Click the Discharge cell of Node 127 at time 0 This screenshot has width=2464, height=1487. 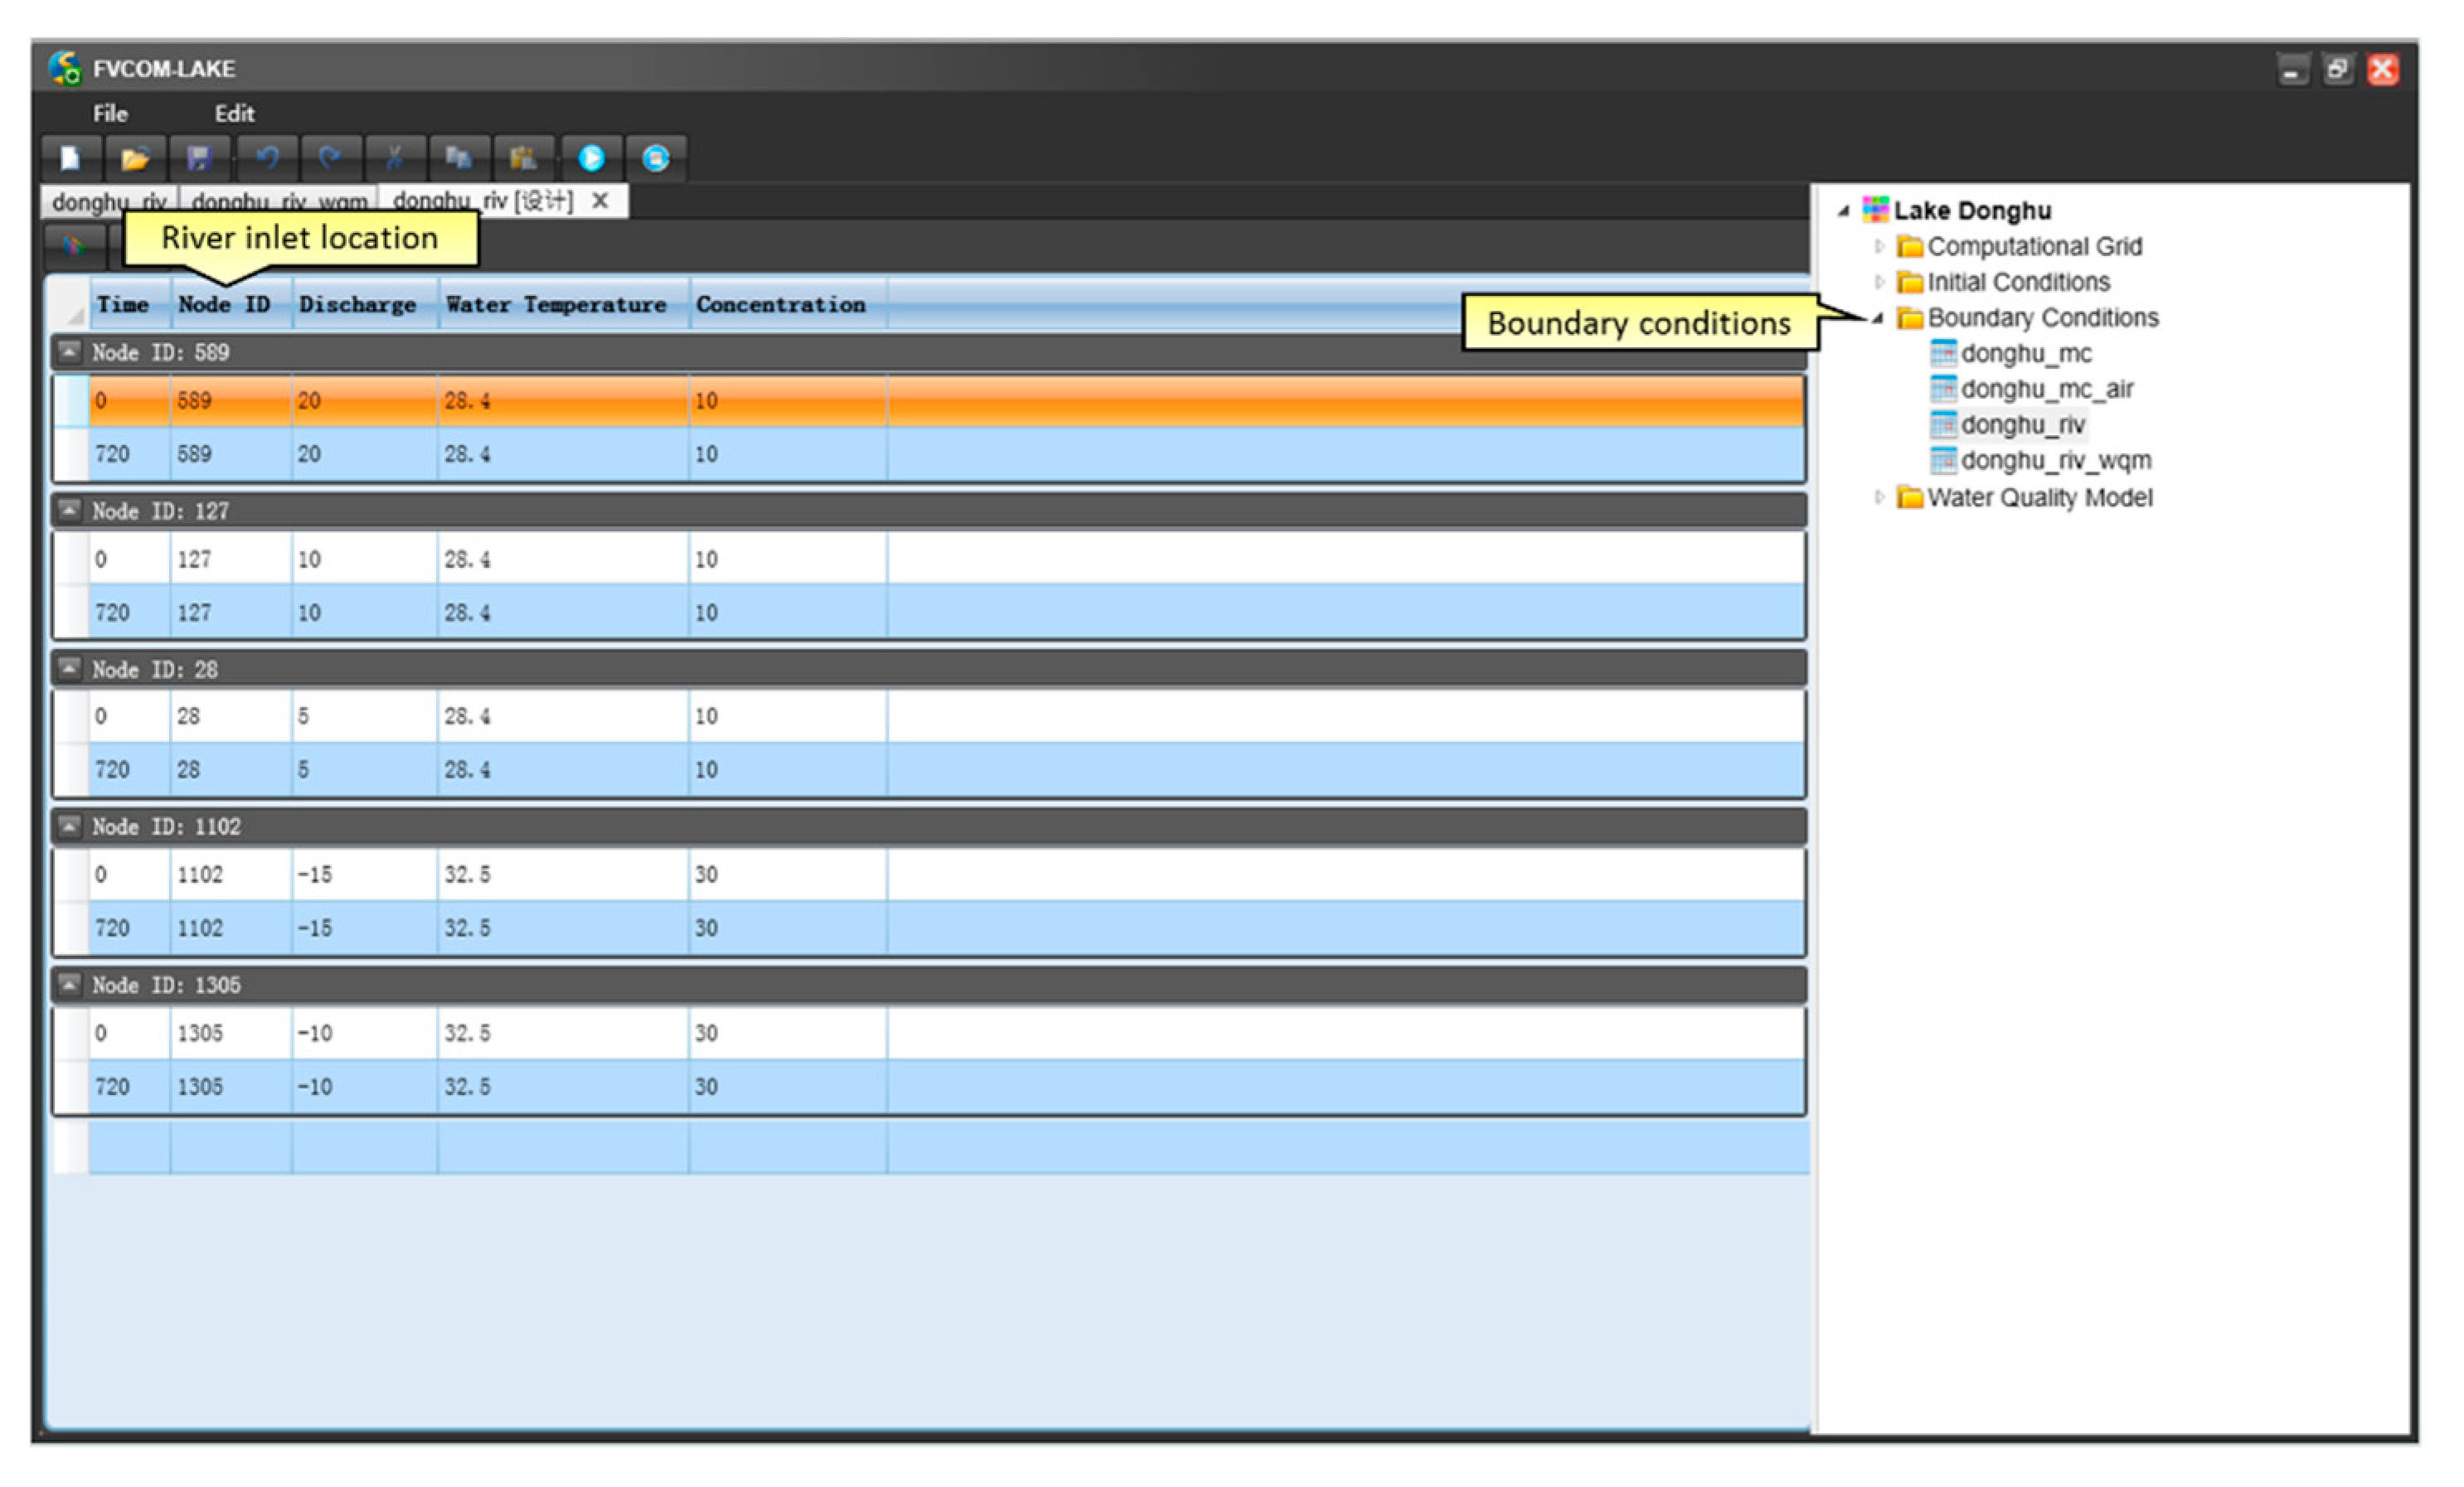click(362, 559)
